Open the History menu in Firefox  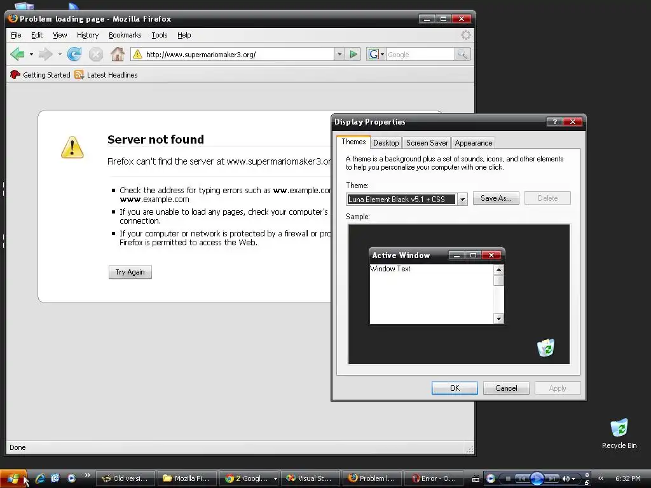coord(88,36)
